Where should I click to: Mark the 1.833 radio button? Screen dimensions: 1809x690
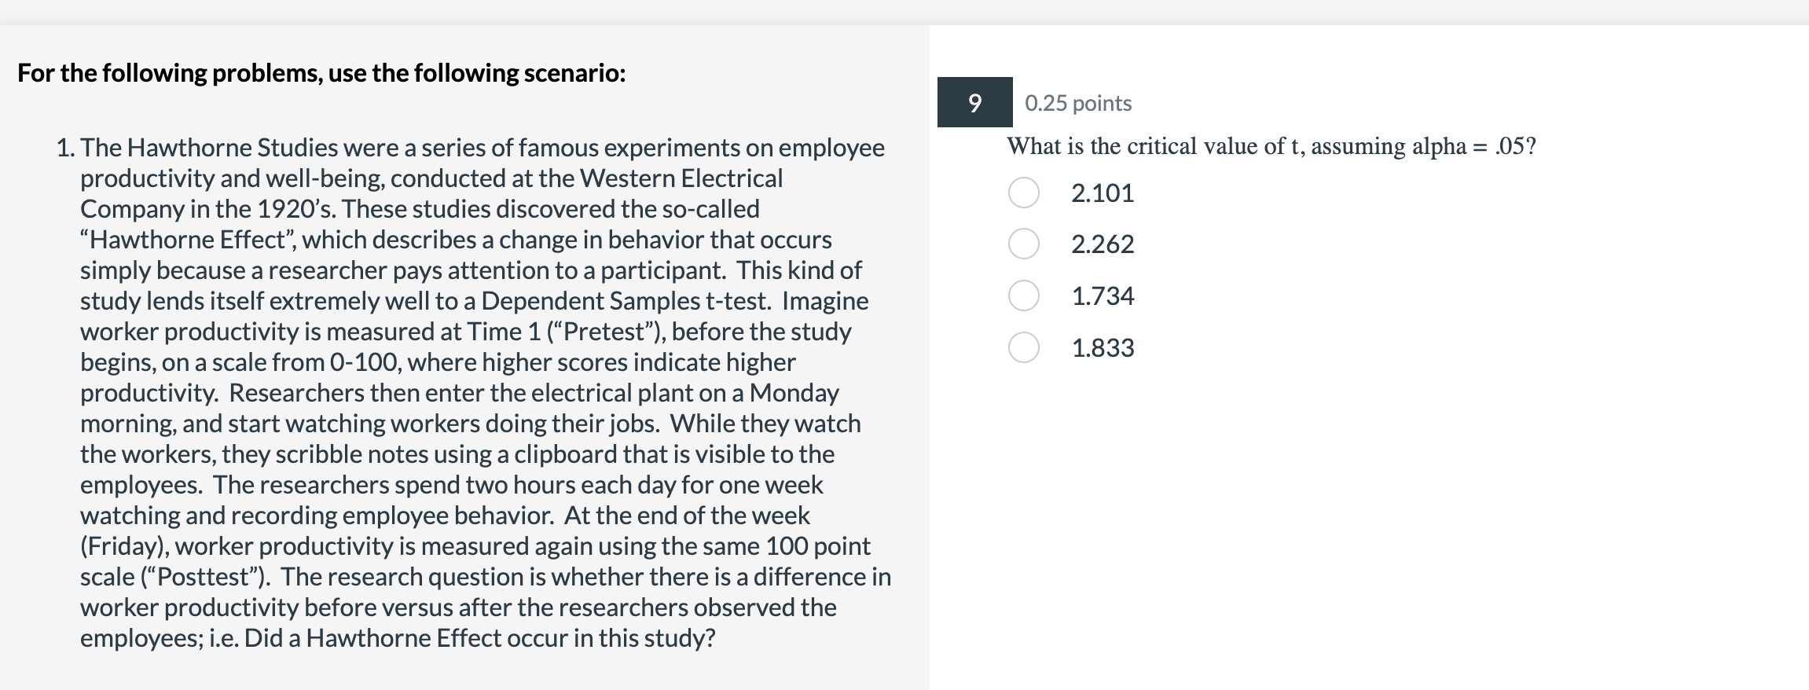1024,347
